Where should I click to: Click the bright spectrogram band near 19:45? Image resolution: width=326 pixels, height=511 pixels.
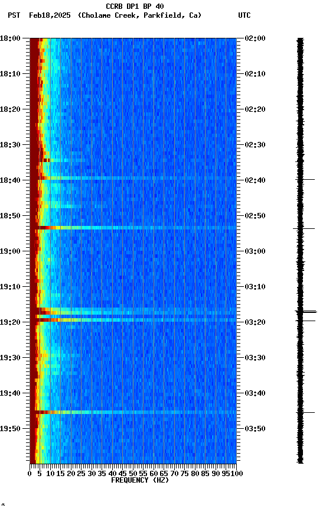click(133, 412)
